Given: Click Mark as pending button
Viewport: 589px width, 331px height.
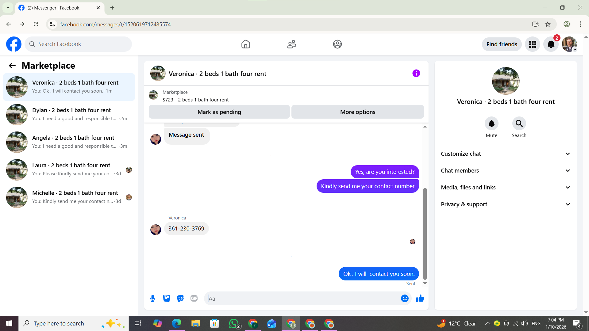Looking at the screenshot, I should coord(219,112).
